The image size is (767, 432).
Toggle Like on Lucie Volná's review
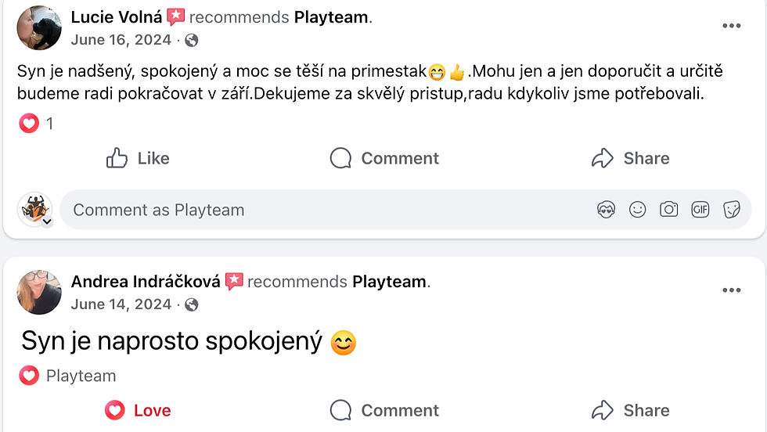tap(138, 158)
